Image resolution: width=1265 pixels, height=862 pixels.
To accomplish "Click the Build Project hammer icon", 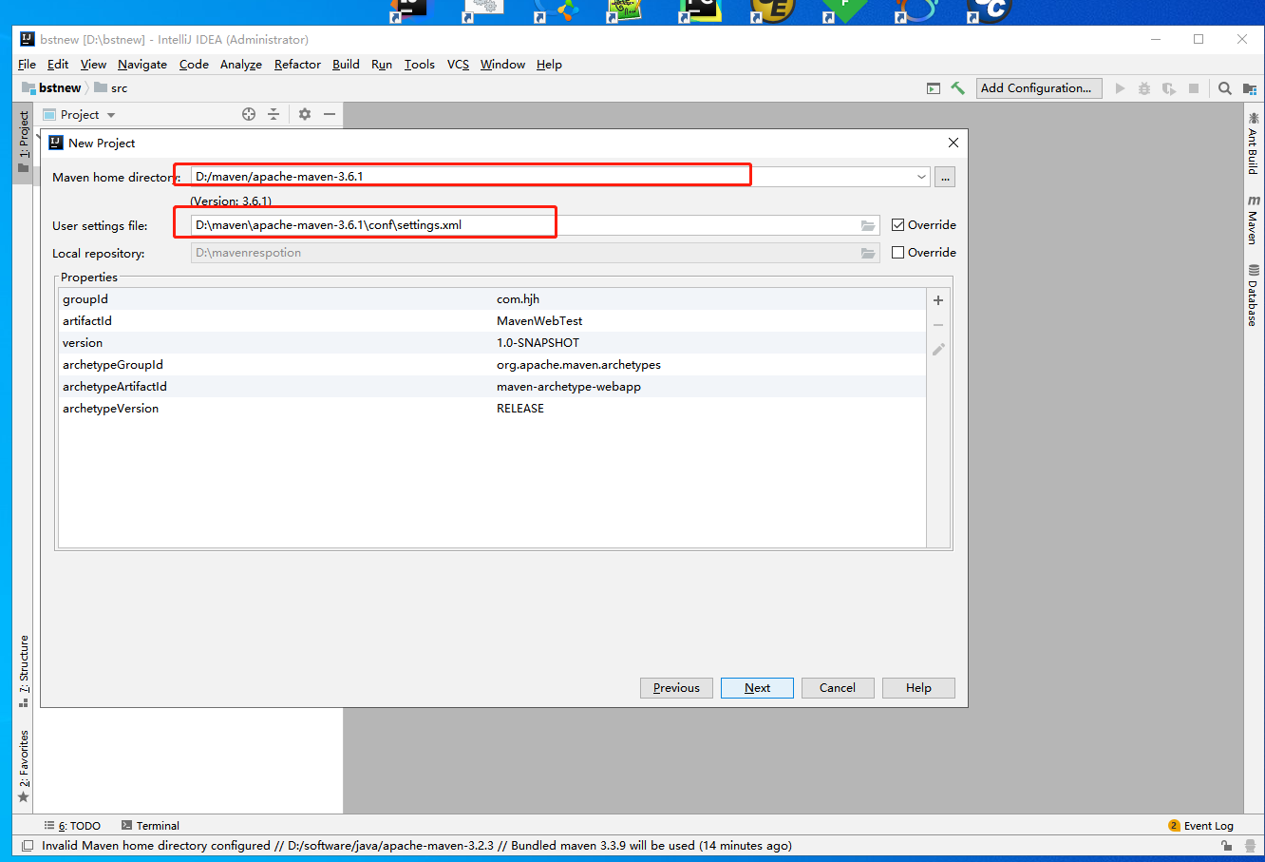I will point(957,88).
